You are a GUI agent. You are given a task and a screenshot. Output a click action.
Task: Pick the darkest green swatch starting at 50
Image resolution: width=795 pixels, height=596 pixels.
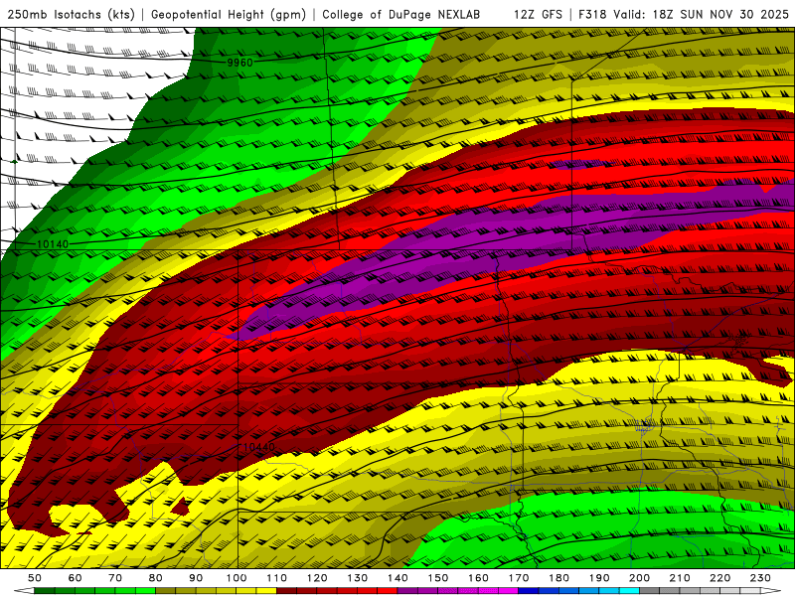coord(45,591)
